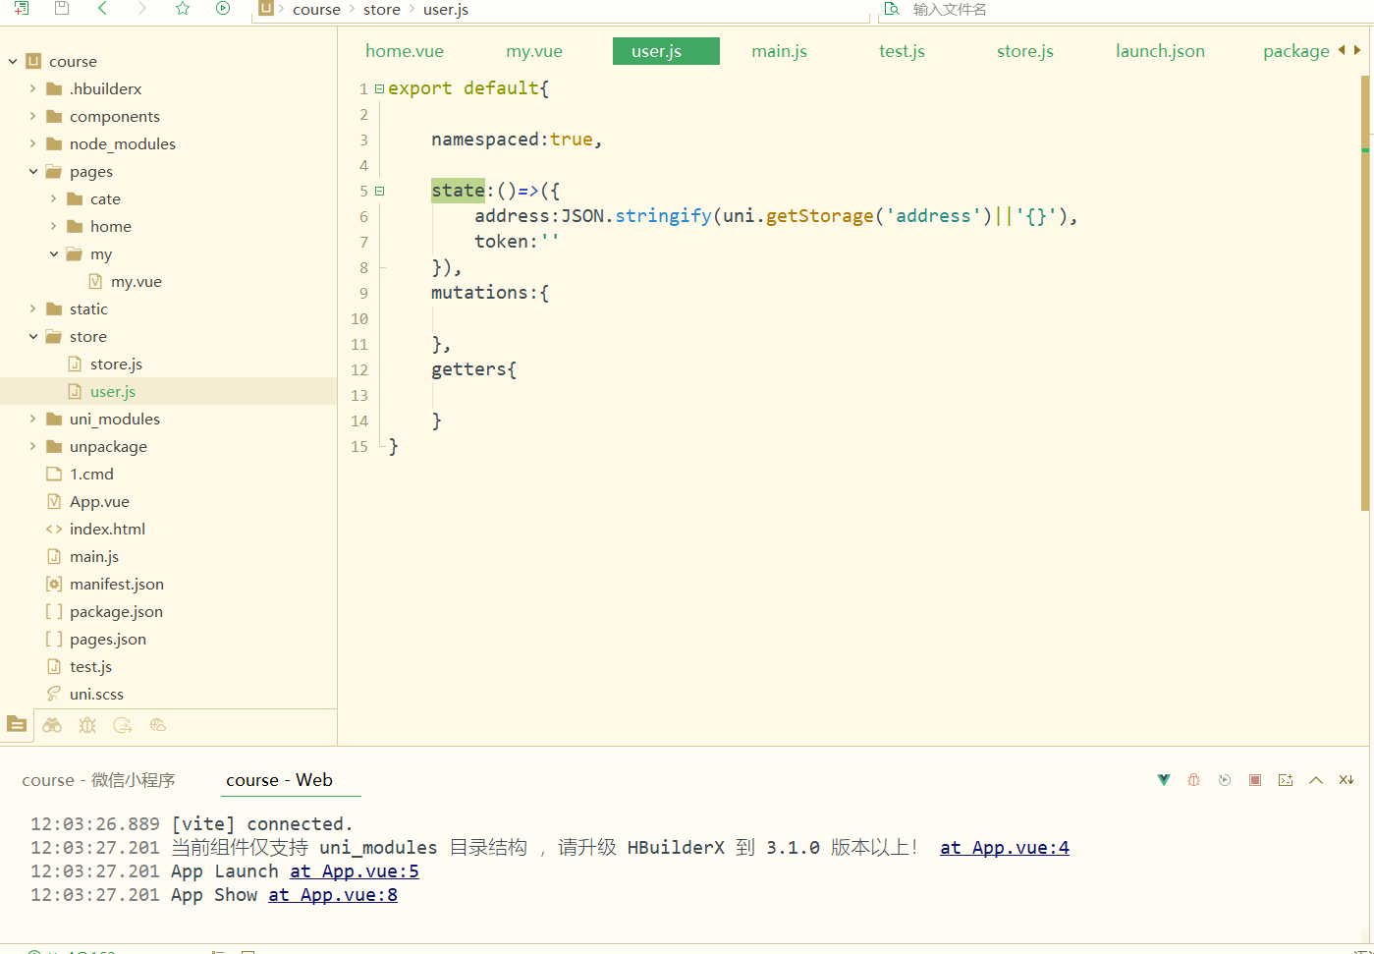1374x954 pixels.
Task: Click the clear and scroll X-arrow icon
Action: (x=1347, y=780)
